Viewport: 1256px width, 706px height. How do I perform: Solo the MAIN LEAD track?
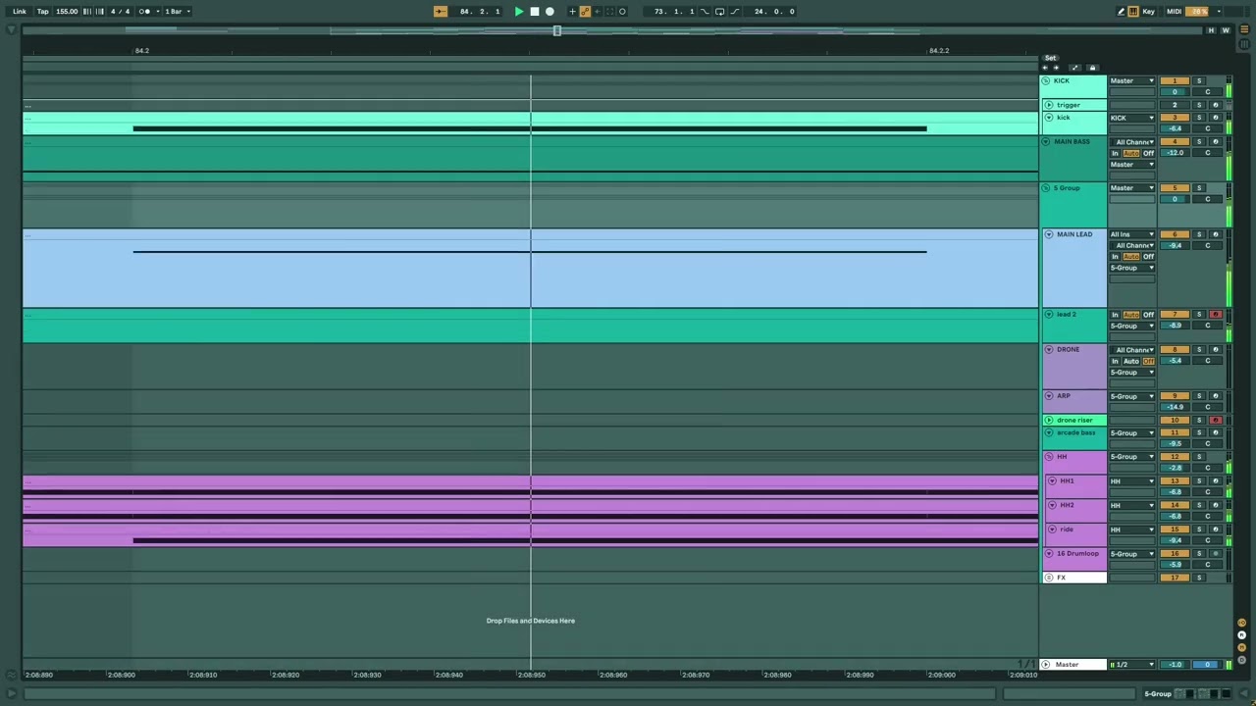[1199, 234]
